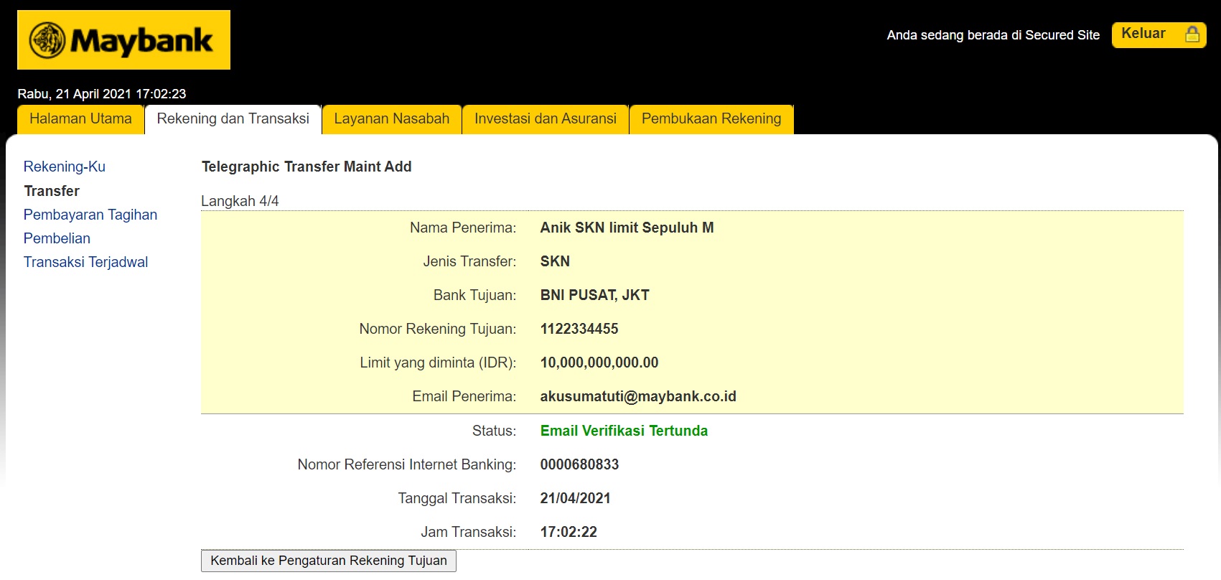Open Transaksi Terjadwal sidebar link
This screenshot has height=580, width=1221.
(85, 262)
